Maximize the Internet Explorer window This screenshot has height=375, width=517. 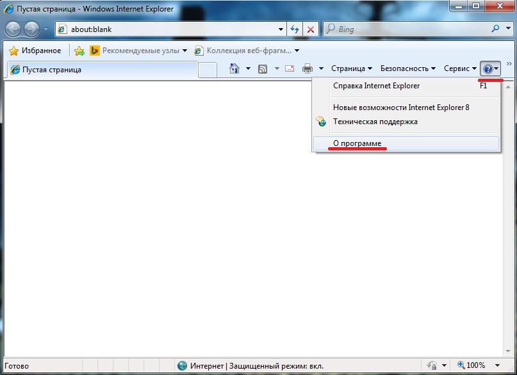coord(476,6)
